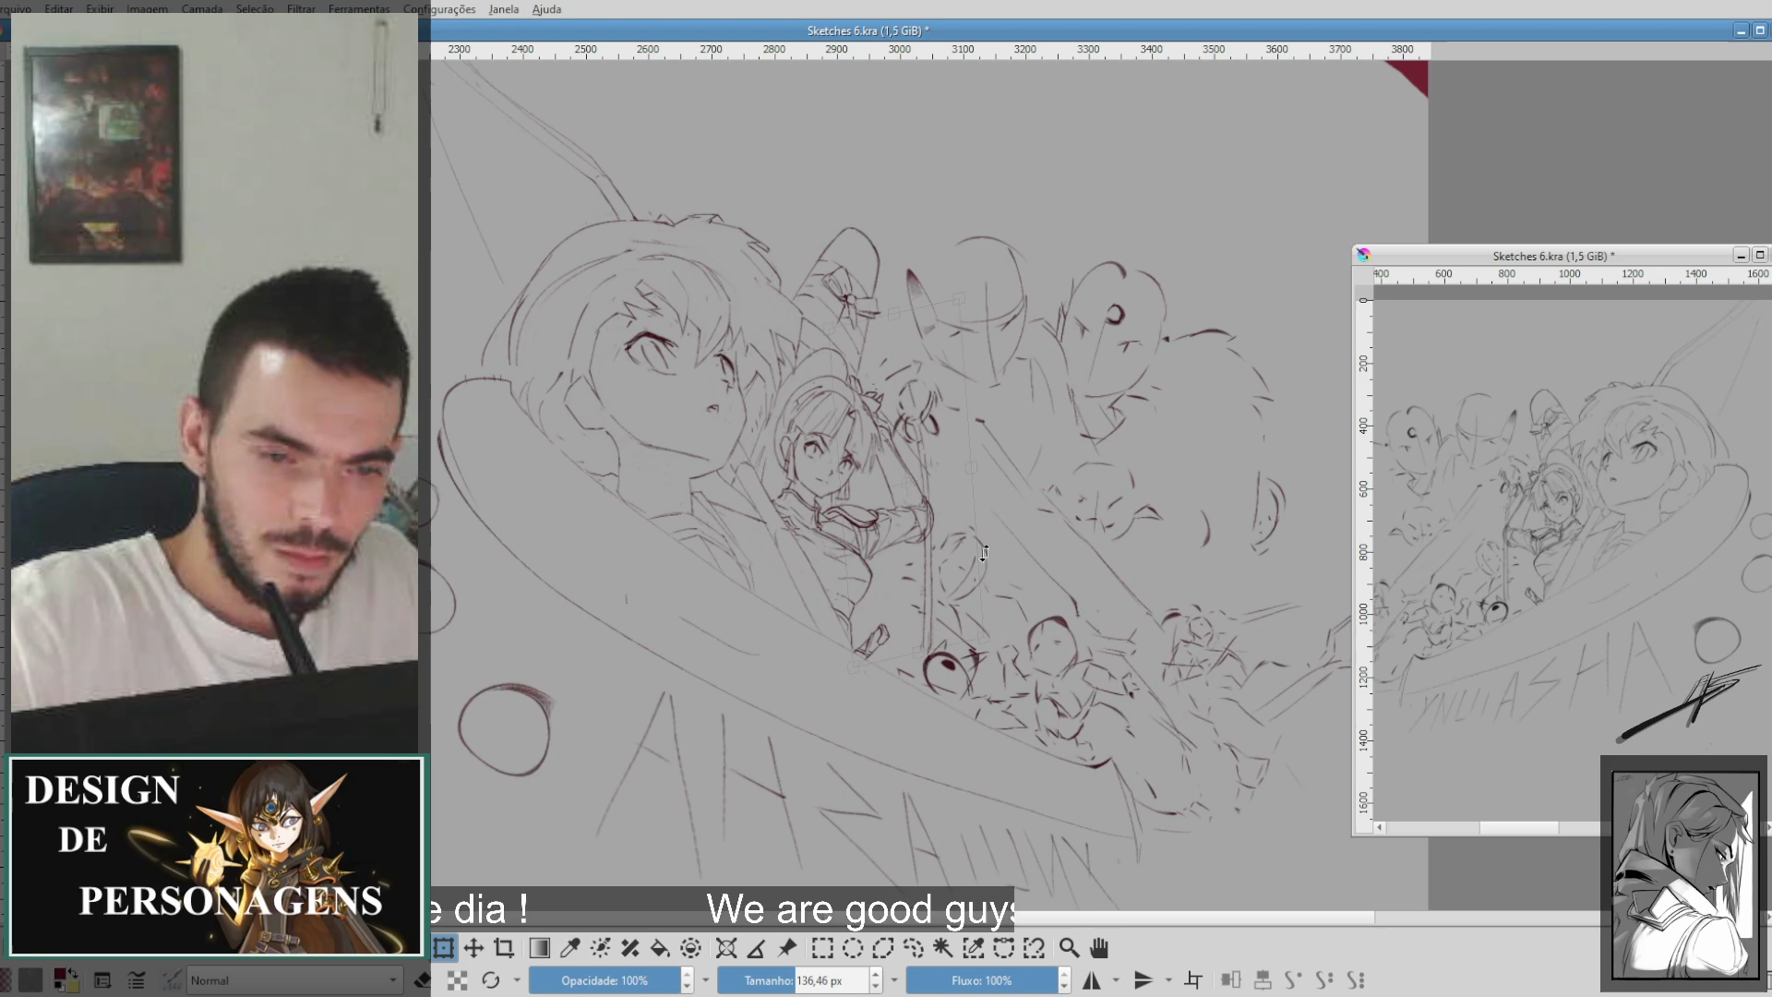This screenshot has height=997, width=1772.
Task: Select the Smart Patch tool
Action: (630, 948)
